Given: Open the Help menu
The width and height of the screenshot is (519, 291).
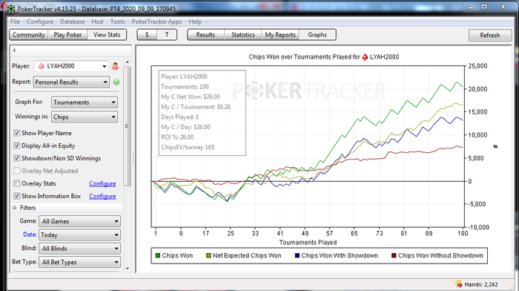Looking at the screenshot, I should [x=195, y=22].
